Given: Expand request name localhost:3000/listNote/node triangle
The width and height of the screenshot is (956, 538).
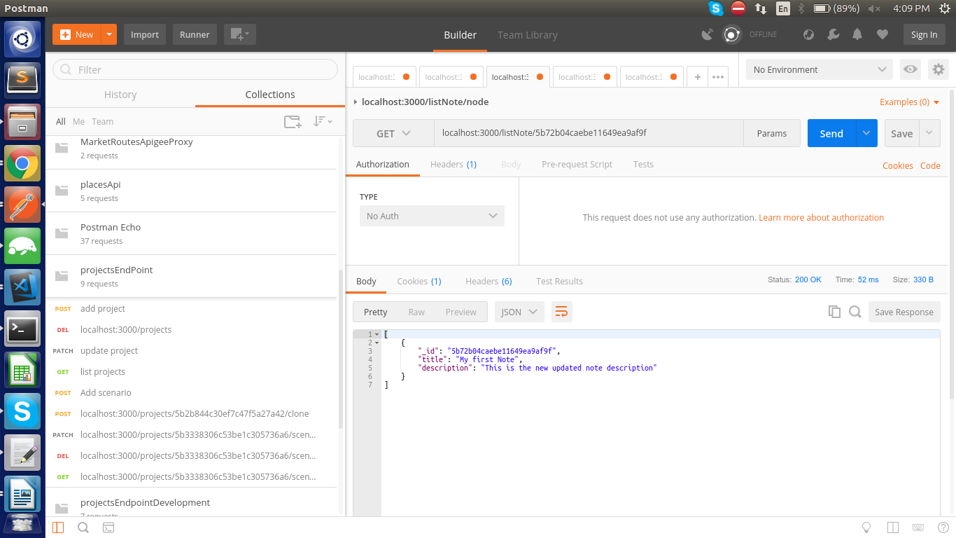Looking at the screenshot, I should click(356, 102).
